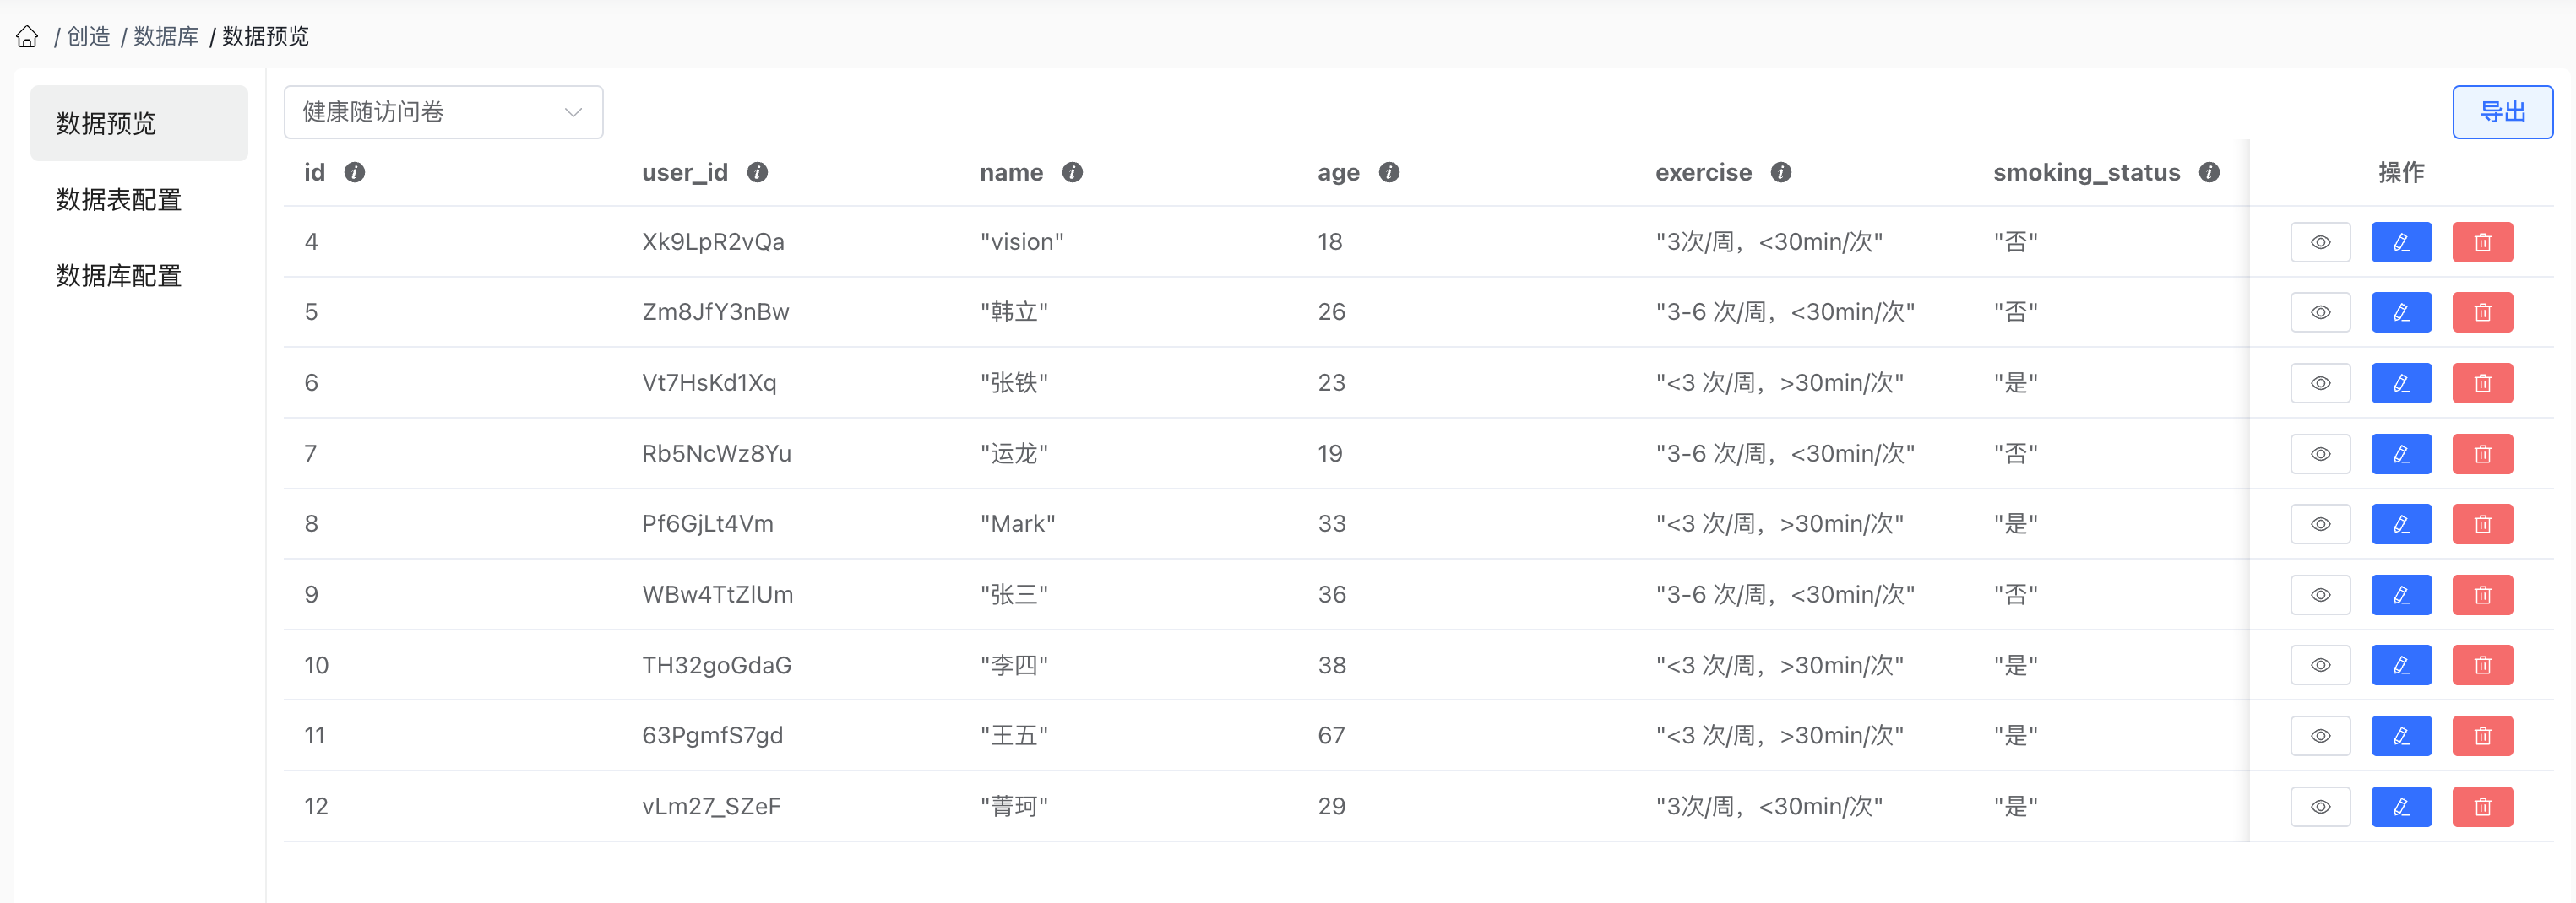Image resolution: width=2576 pixels, height=903 pixels.
Task: Click user_id cell Pf6GjLt4Vm
Action: 708,524
